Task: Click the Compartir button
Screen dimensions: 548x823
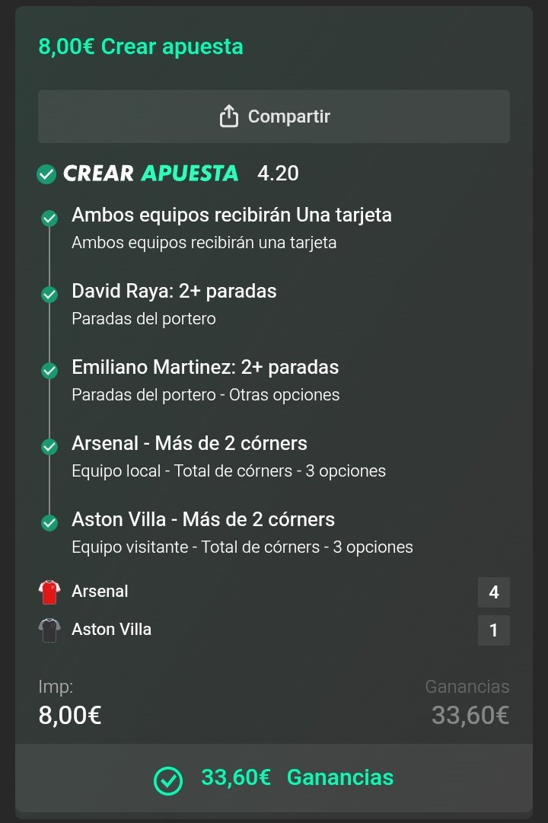Action: (x=273, y=116)
